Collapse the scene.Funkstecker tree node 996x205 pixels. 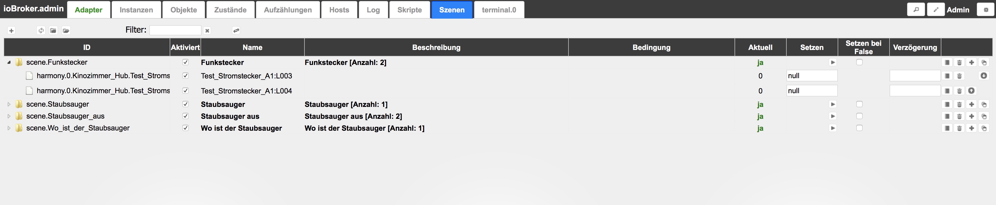point(9,62)
